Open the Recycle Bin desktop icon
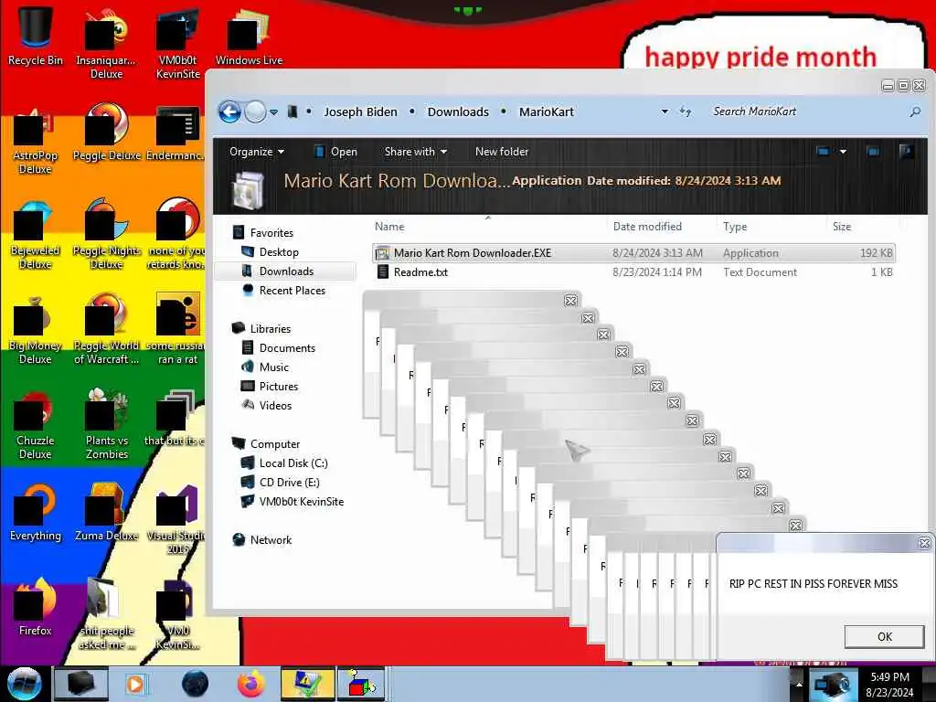The height and width of the screenshot is (702, 936). pos(36,35)
